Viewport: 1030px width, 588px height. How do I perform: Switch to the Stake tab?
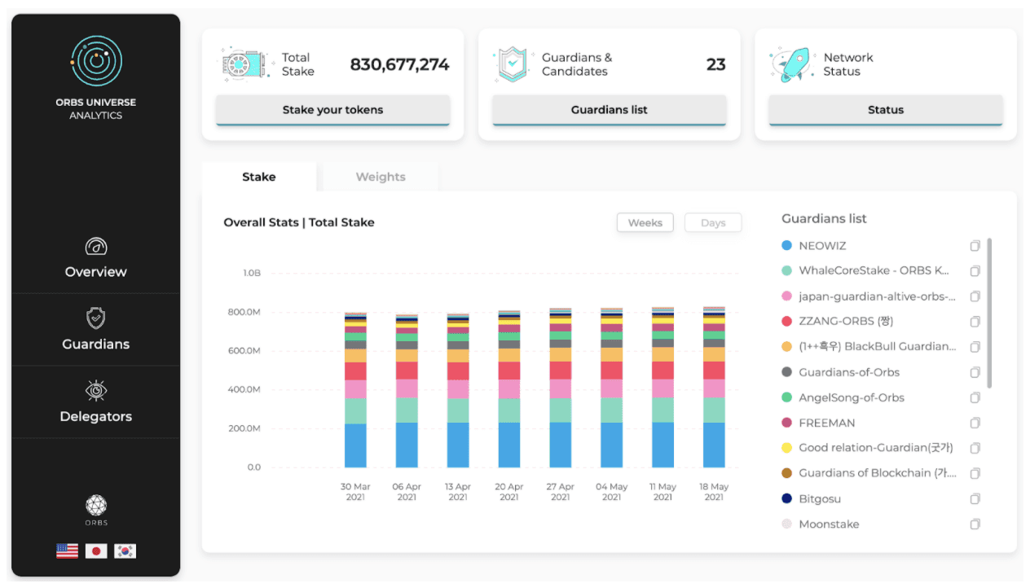pos(259,177)
